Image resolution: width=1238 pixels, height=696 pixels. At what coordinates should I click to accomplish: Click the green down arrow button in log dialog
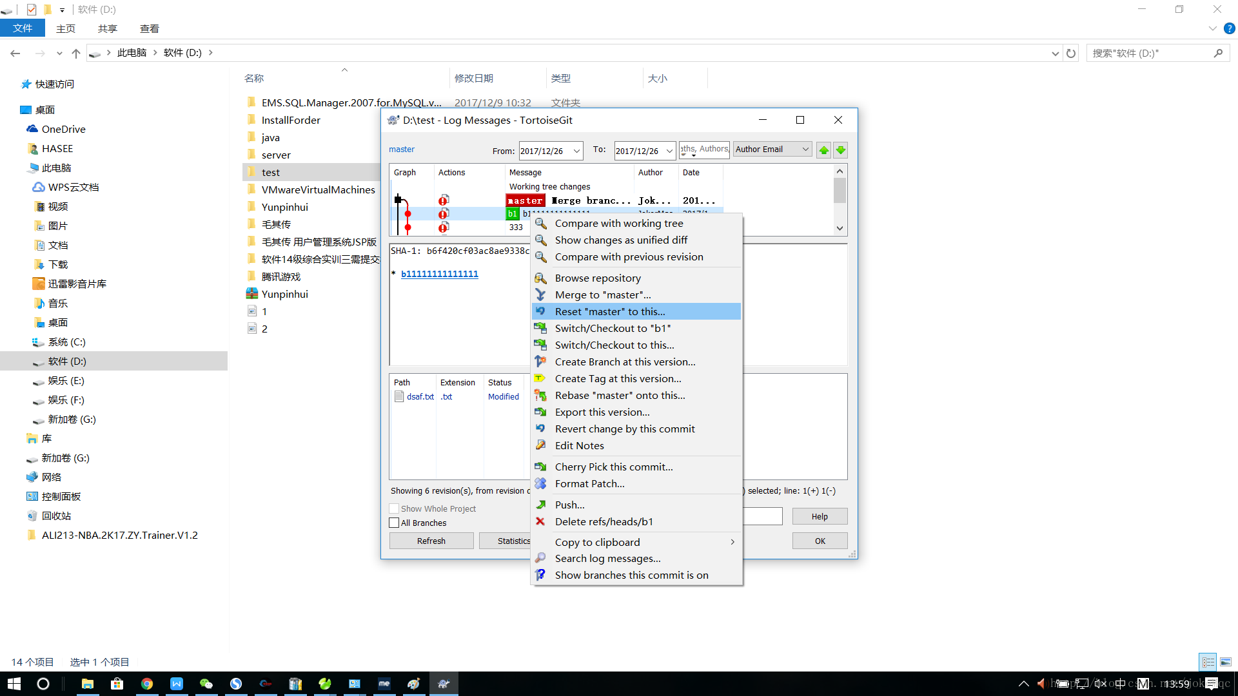pos(840,150)
